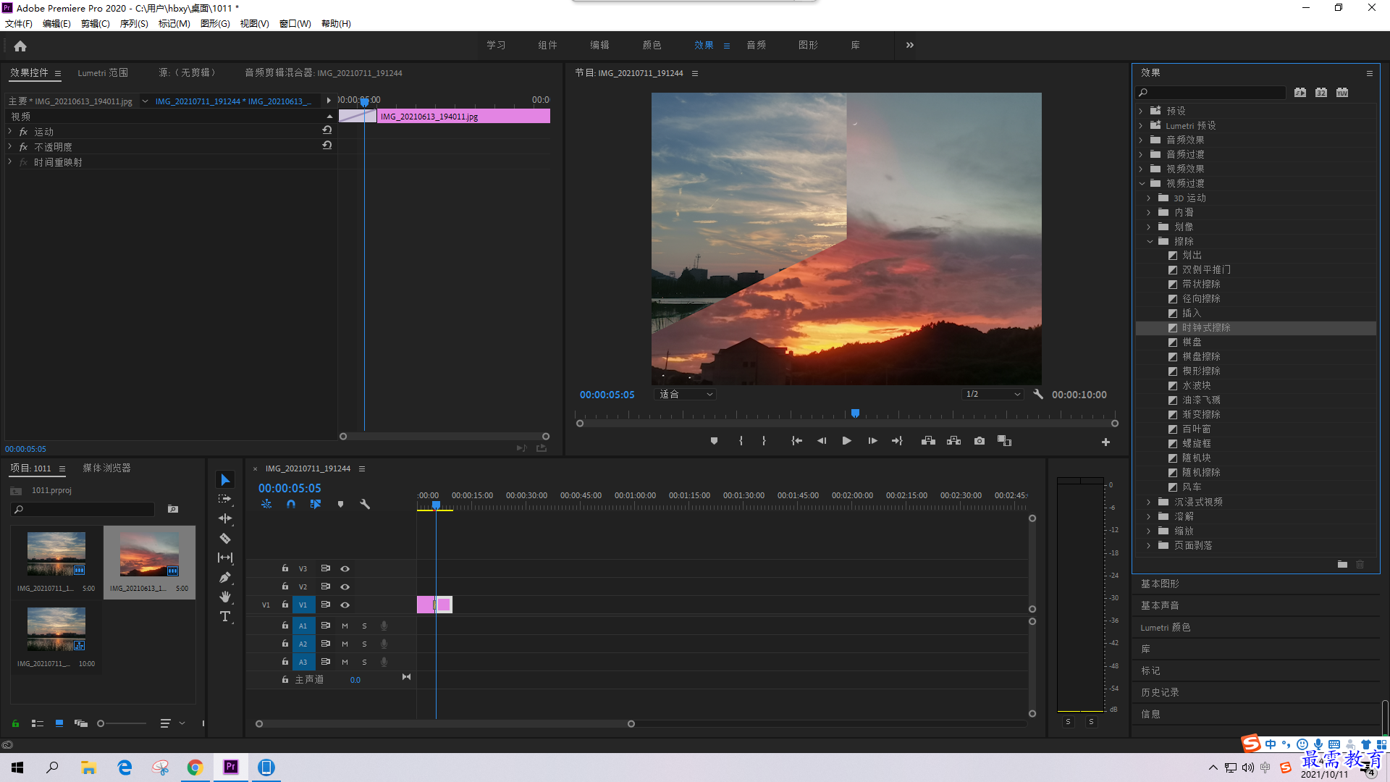Open the History panel
The image size is (1390, 782).
(x=1160, y=692)
